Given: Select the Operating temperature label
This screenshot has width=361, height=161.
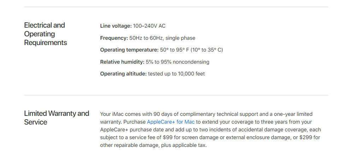Looking at the screenshot, I should click(x=129, y=50).
